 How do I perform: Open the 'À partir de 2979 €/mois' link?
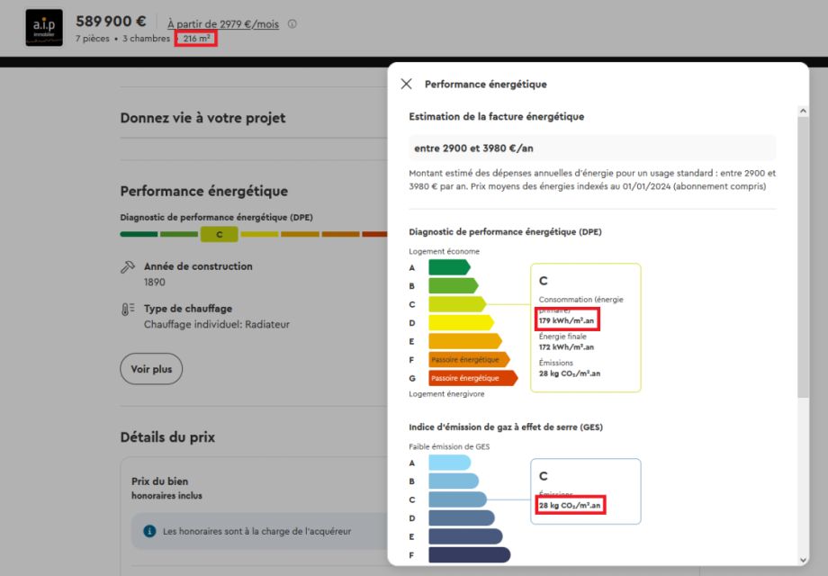click(x=223, y=23)
